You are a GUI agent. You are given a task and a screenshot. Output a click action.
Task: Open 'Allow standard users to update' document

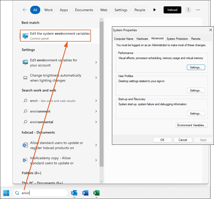point(60,145)
